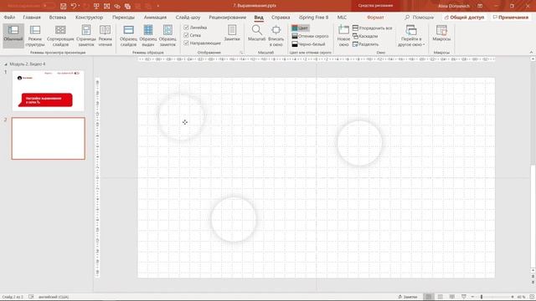Start slideshow from quick access toolbar
This screenshot has height=301, width=536.
96,6
